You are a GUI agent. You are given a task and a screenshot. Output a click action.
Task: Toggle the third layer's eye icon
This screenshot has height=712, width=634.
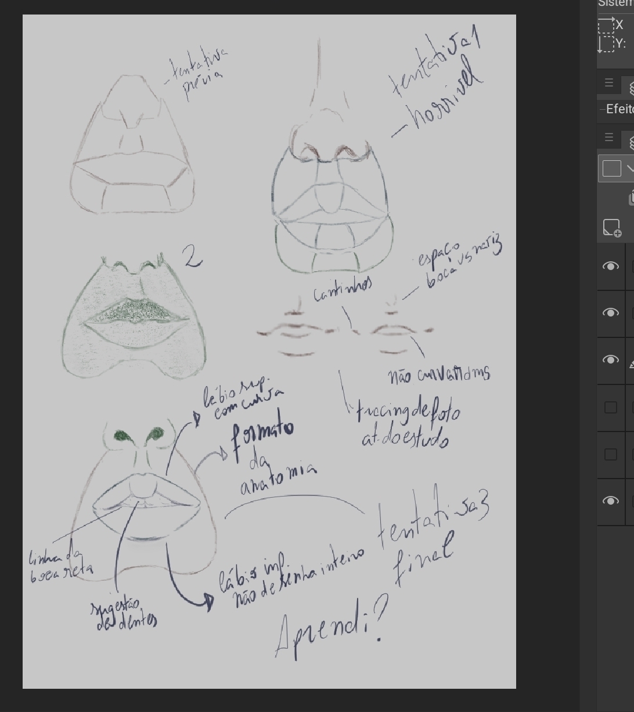coord(611,360)
